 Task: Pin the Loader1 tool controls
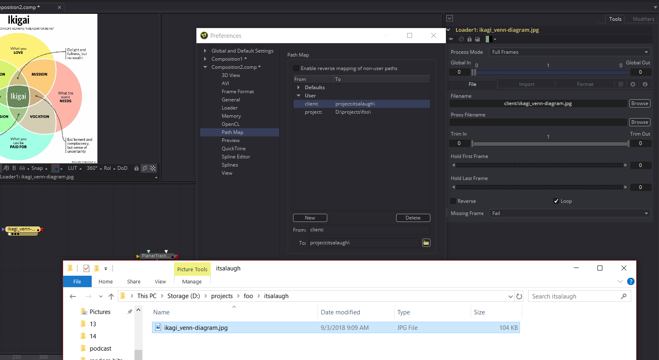451,39
